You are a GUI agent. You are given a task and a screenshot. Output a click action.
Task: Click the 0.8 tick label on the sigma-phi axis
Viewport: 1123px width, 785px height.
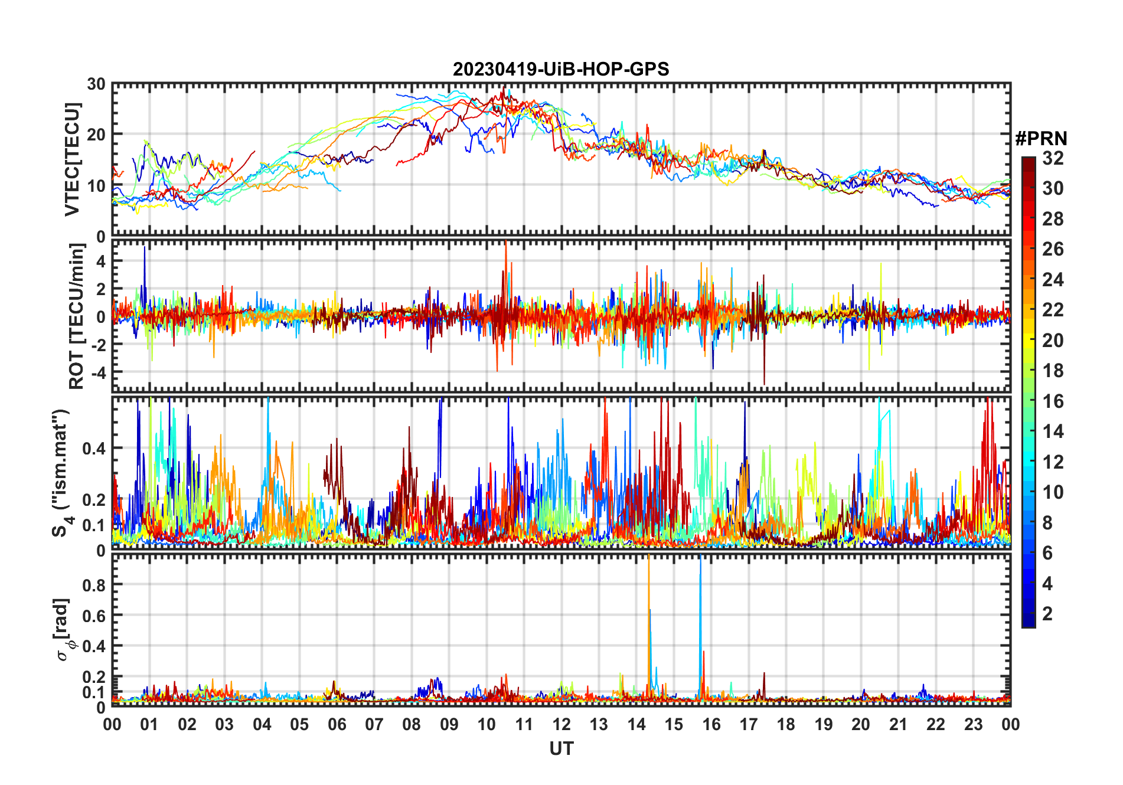click(x=93, y=585)
